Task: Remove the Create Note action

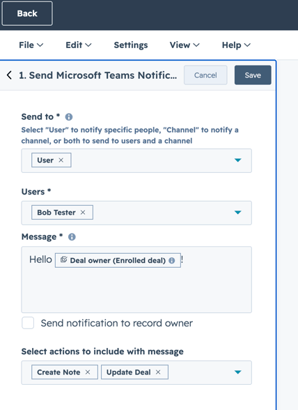Action: pos(88,372)
